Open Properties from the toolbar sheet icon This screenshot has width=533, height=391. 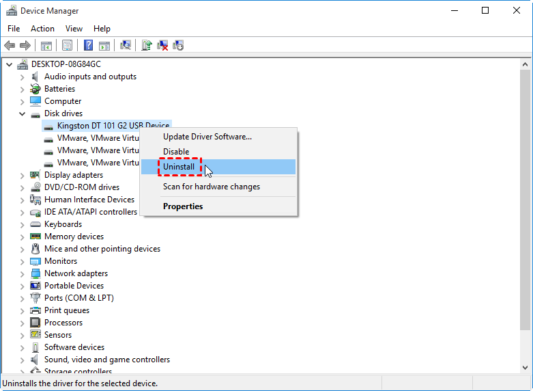click(x=67, y=45)
